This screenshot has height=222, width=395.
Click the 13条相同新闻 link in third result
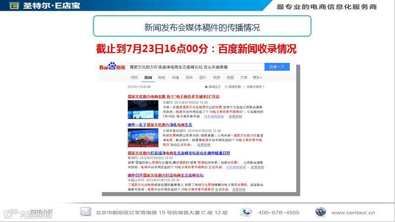pos(235,167)
